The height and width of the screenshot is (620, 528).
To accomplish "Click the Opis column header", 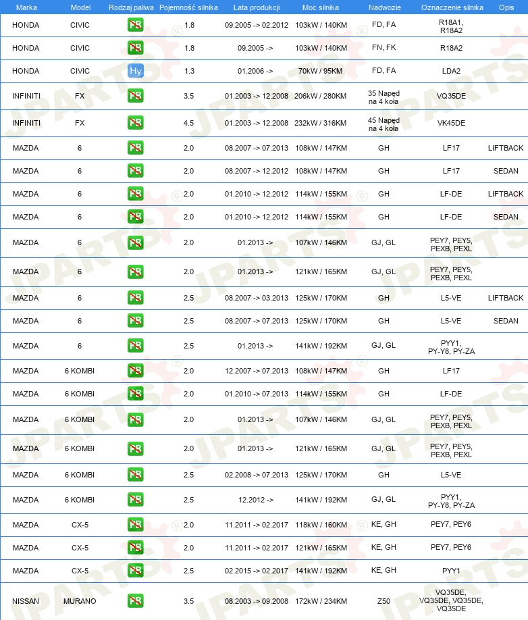I will point(506,7).
